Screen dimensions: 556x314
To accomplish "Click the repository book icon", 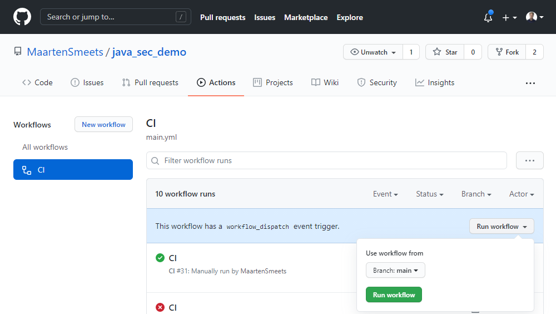I will pyautogui.click(x=18, y=52).
